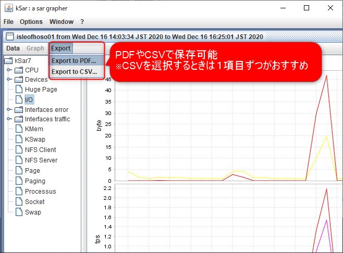This screenshot has height=253, width=343.
Task: Click the Interfaces traffic folder icon
Action: 19,119
